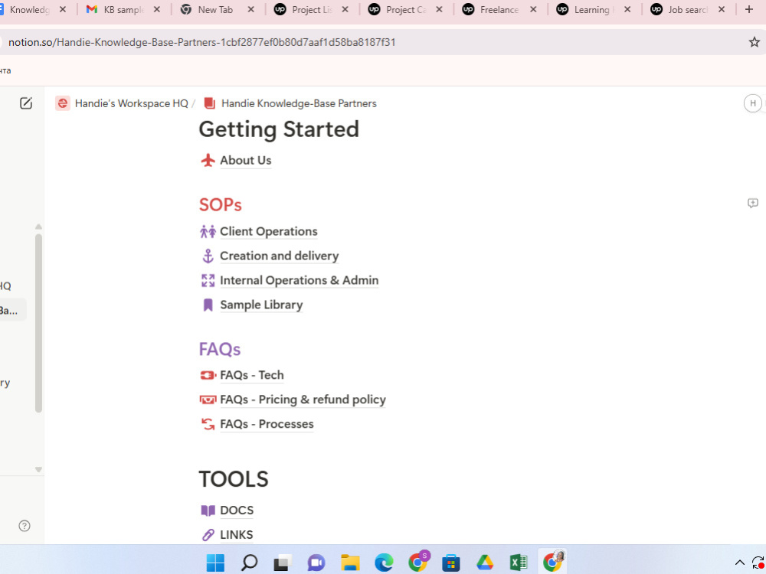Screen dimensions: 766x574
Task: Click the cycle-arrows icon for FAQs - Processes
Action: [x=208, y=424]
